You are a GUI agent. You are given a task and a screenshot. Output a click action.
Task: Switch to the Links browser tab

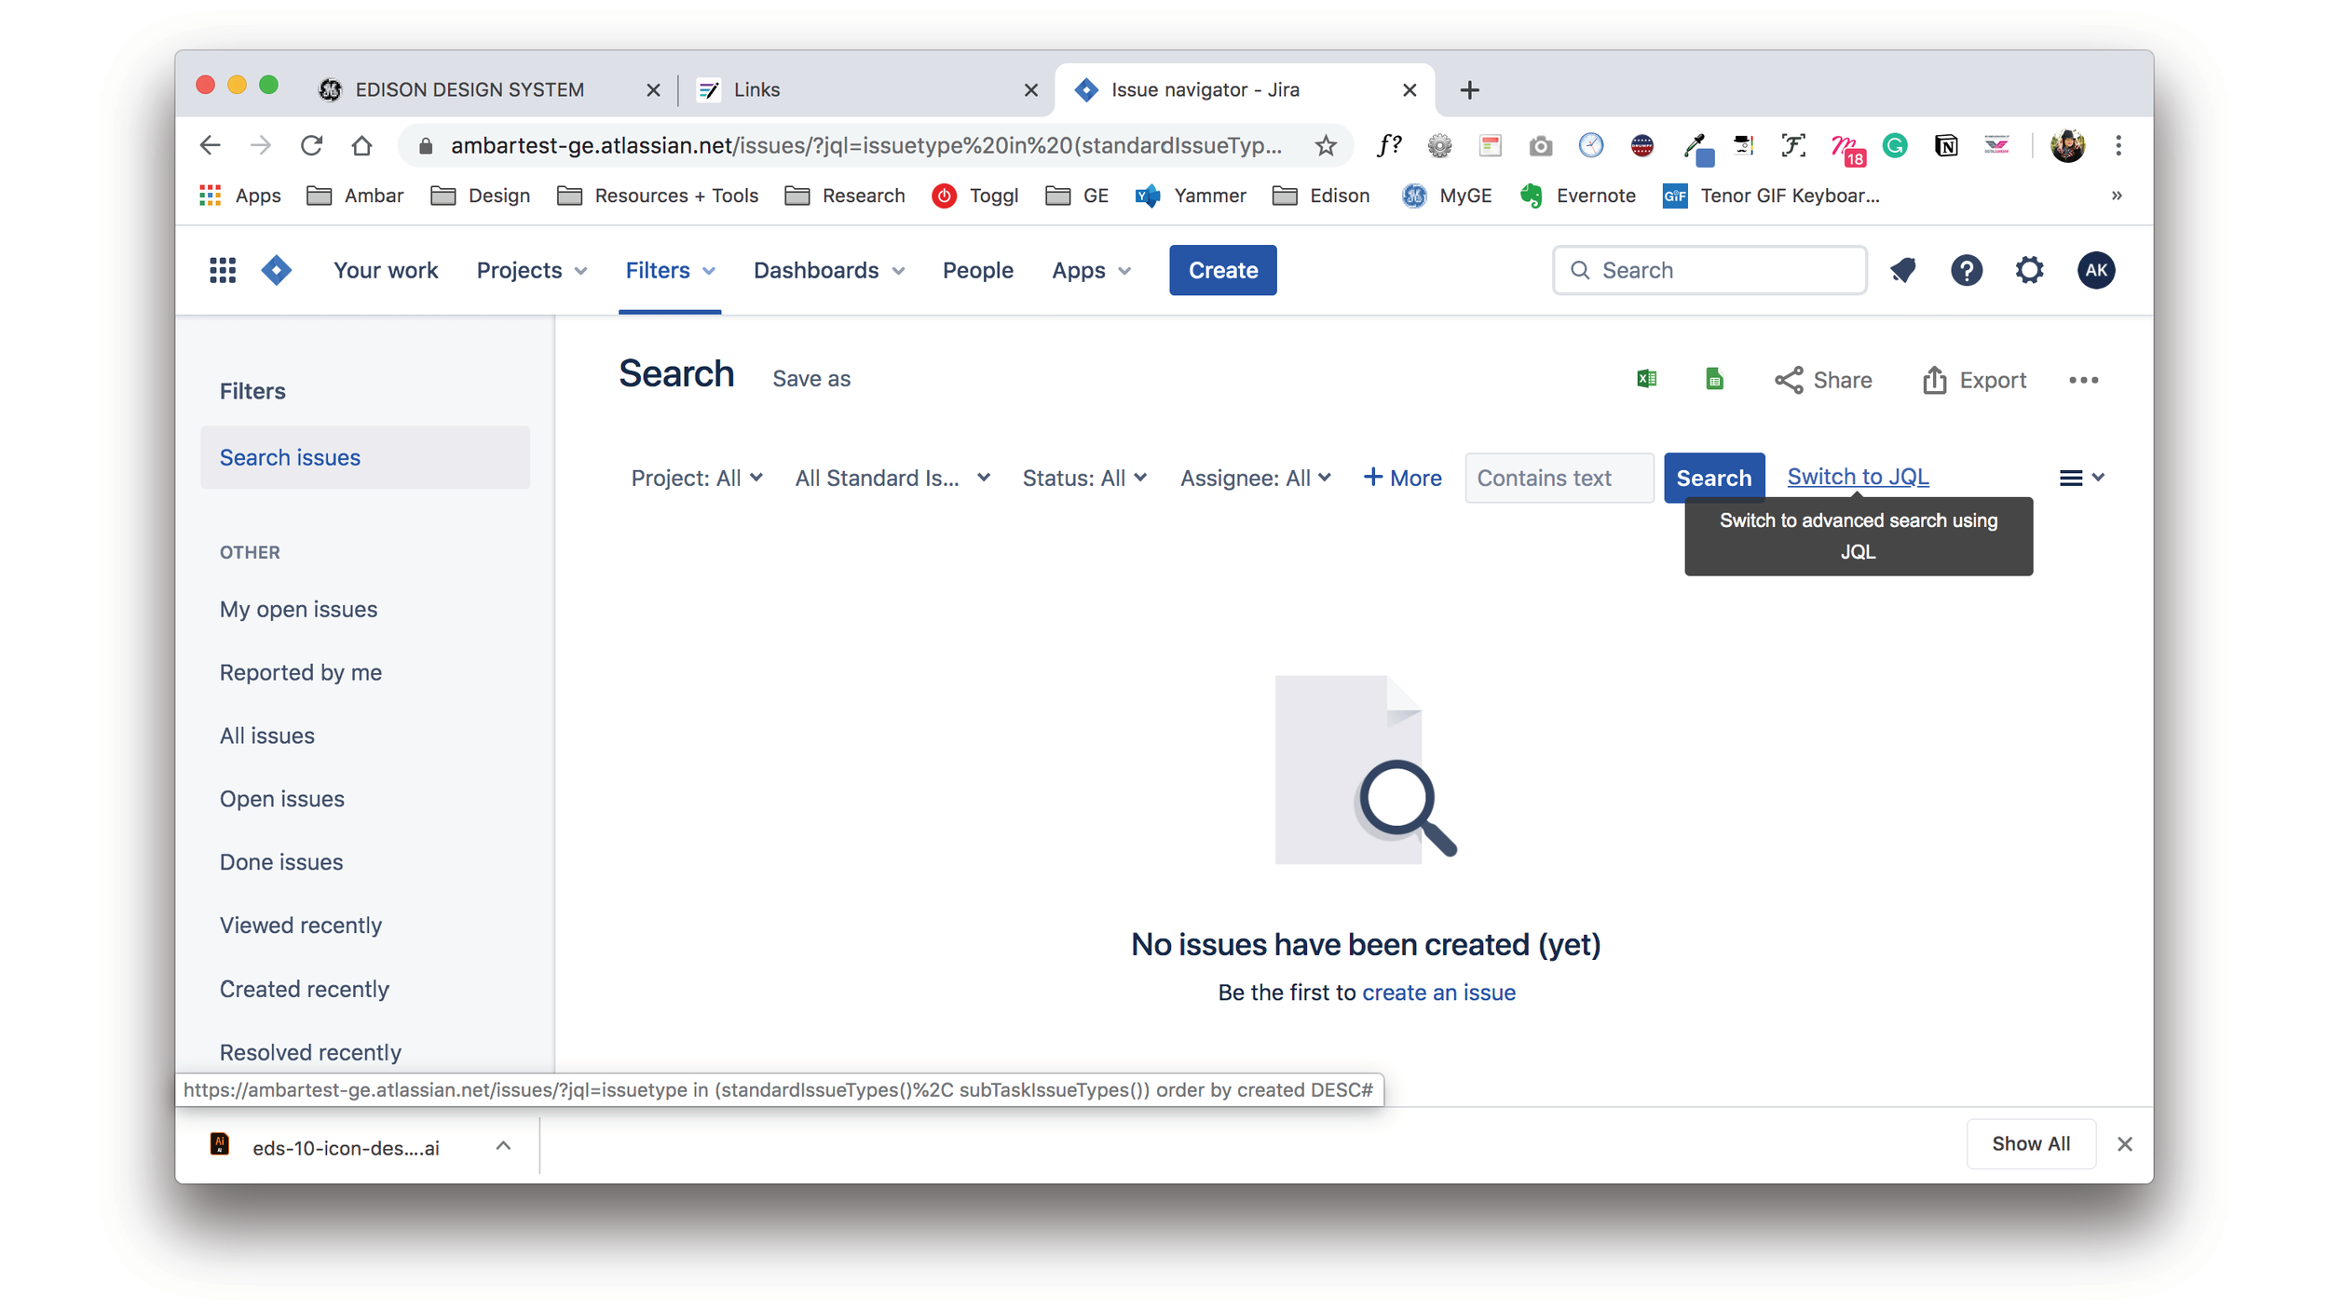click(756, 89)
